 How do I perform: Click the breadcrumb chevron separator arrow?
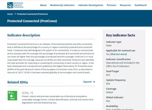point(15,14)
